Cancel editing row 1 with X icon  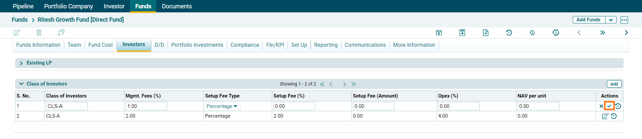click(601, 106)
